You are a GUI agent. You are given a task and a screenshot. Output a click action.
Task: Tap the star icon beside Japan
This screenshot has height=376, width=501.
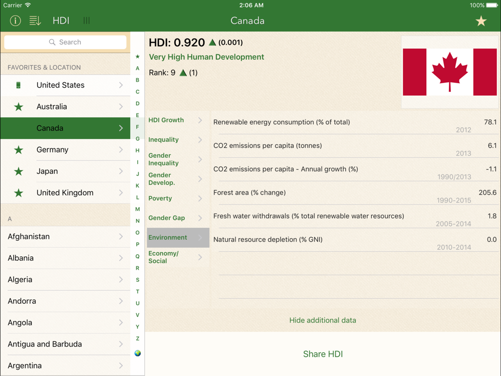19,171
